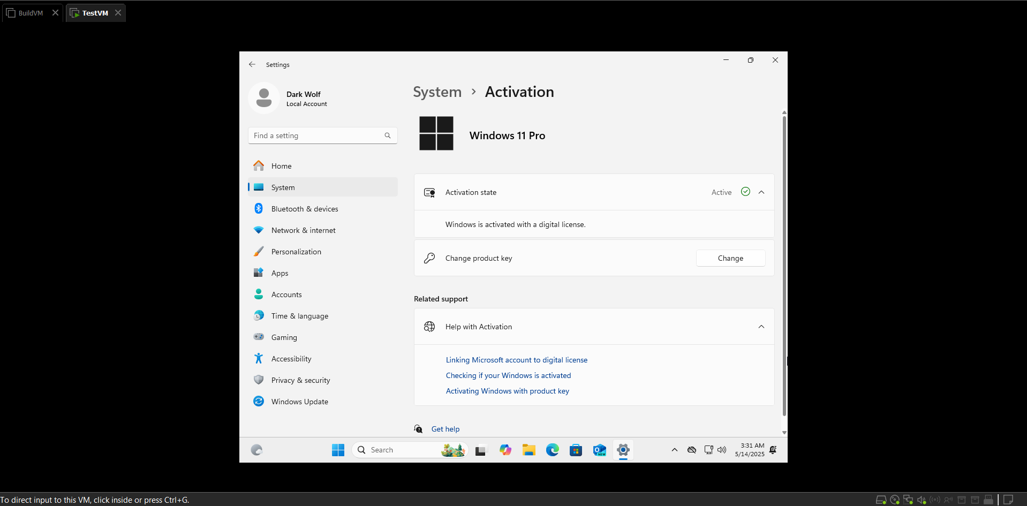The height and width of the screenshot is (506, 1027).
Task: Open Bluetooth & devices settings
Action: [323, 209]
